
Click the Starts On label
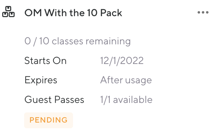click(45, 61)
